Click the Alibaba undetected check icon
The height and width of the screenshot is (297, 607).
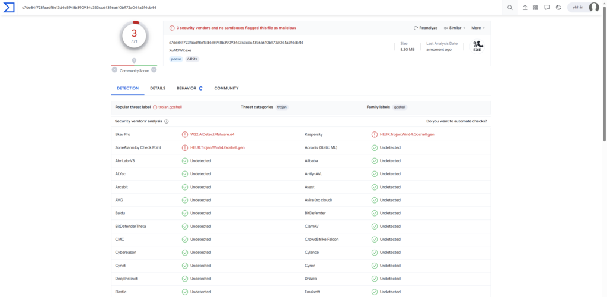(375, 161)
